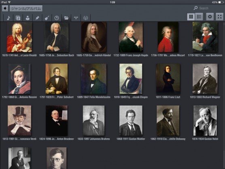Screen dimensions: 225x169
Task: Select the folder browse tab
Action: pyautogui.click(x=66, y=18)
